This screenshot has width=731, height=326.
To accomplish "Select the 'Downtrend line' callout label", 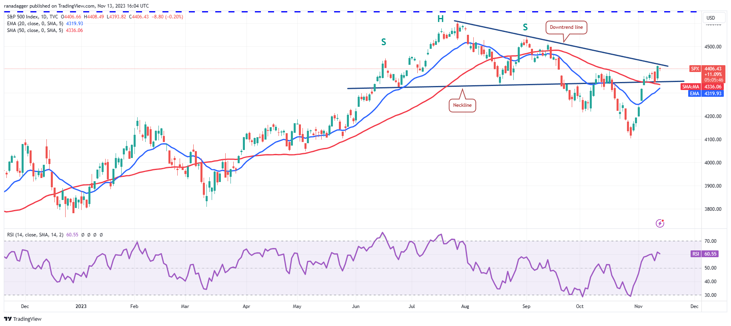I will pyautogui.click(x=566, y=27).
